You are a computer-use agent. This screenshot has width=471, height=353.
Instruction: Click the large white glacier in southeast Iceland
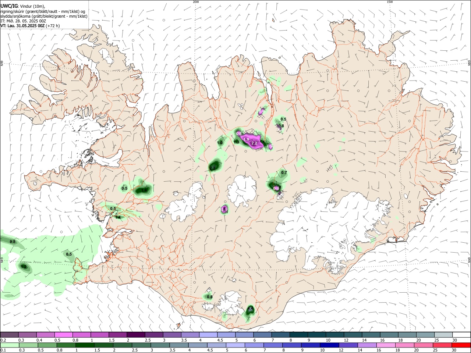click(327, 228)
